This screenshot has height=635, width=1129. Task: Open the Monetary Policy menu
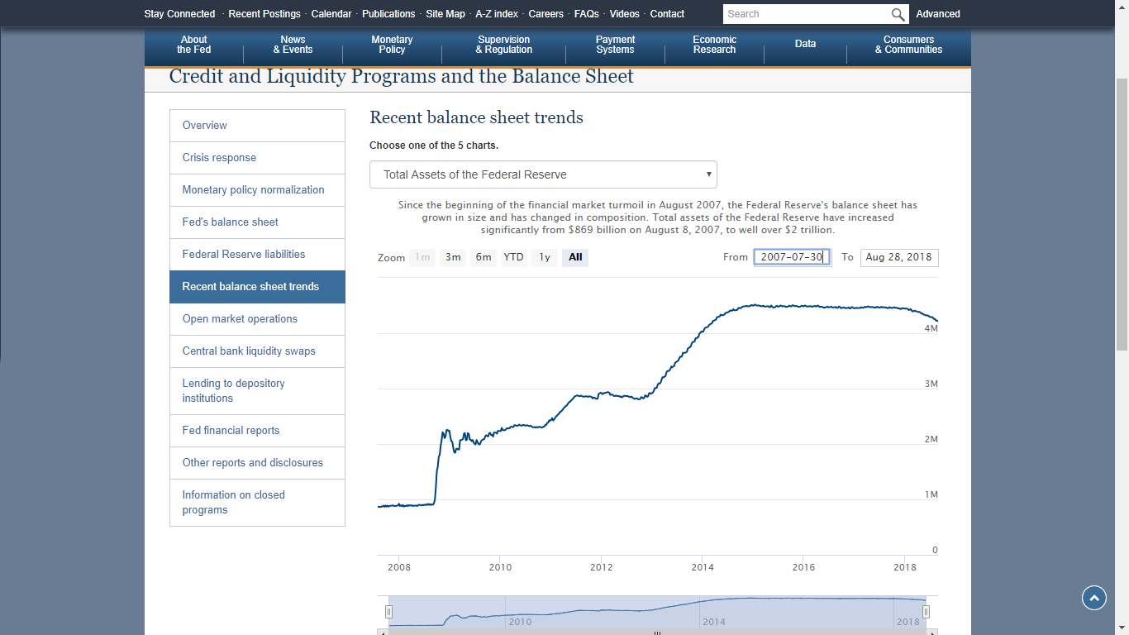click(392, 45)
